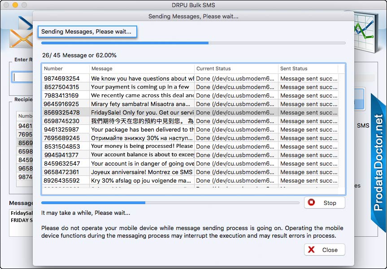Click the 'Your account balance is about to' message
The height and width of the screenshot is (269, 387).
pos(143,155)
